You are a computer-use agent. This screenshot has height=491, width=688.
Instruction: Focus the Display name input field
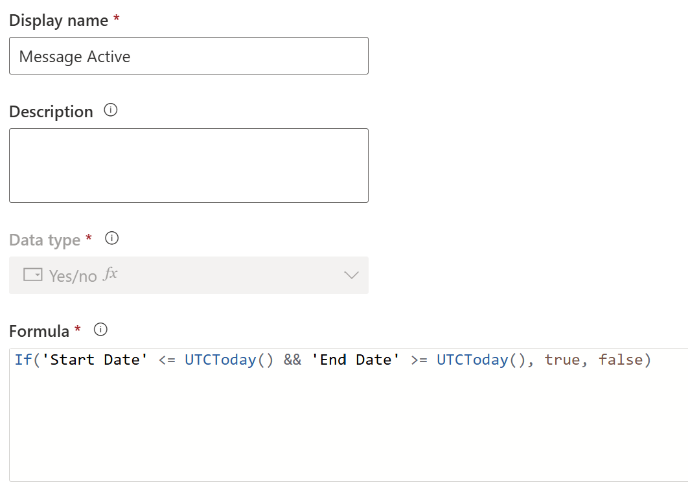pos(189,56)
